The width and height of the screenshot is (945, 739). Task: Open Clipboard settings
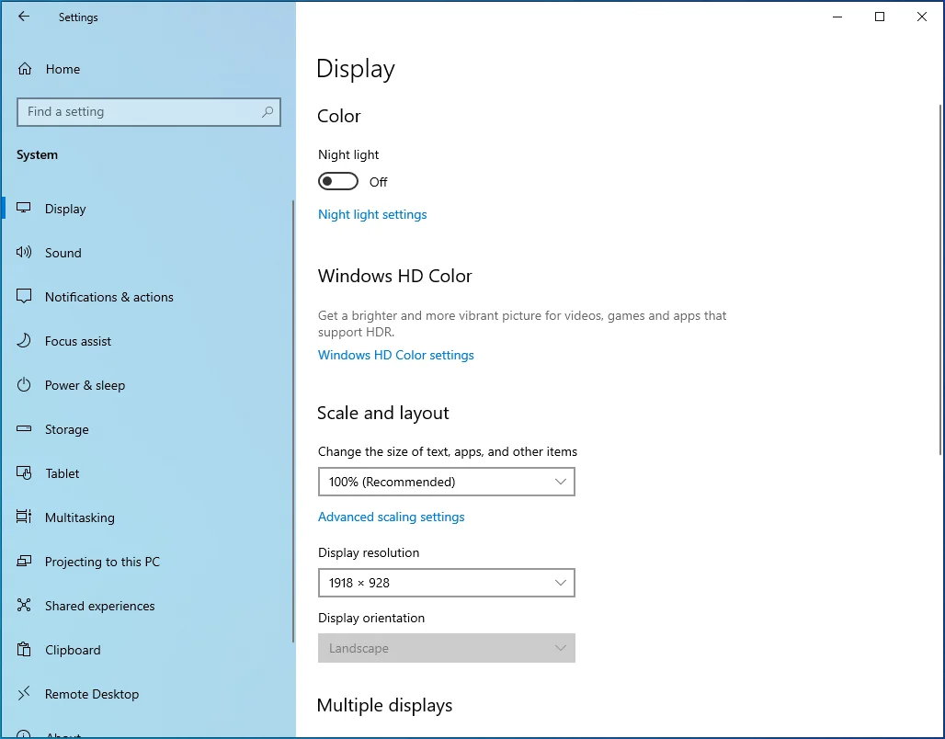point(147,650)
